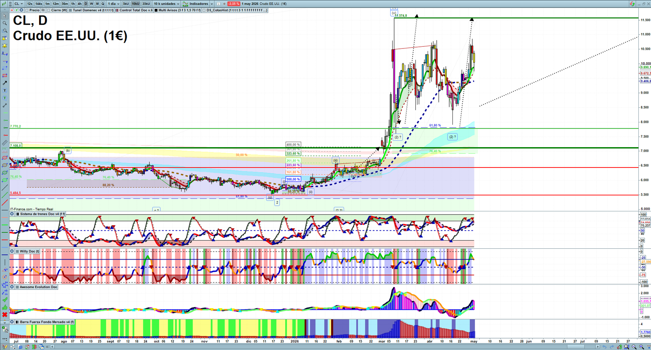651x350 pixels.
Task: Toggle the Precio checkbox
Action: click(x=27, y=10)
